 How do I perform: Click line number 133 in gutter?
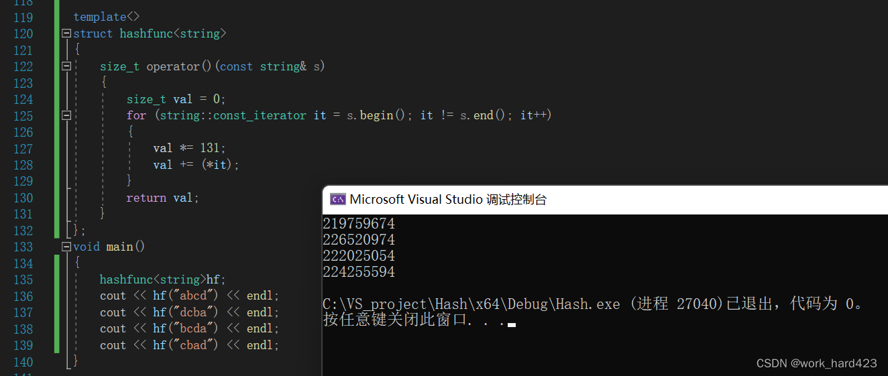(23, 247)
